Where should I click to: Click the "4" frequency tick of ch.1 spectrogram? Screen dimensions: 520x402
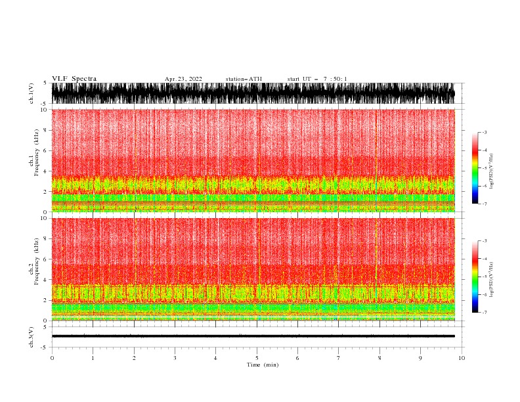(x=46, y=171)
